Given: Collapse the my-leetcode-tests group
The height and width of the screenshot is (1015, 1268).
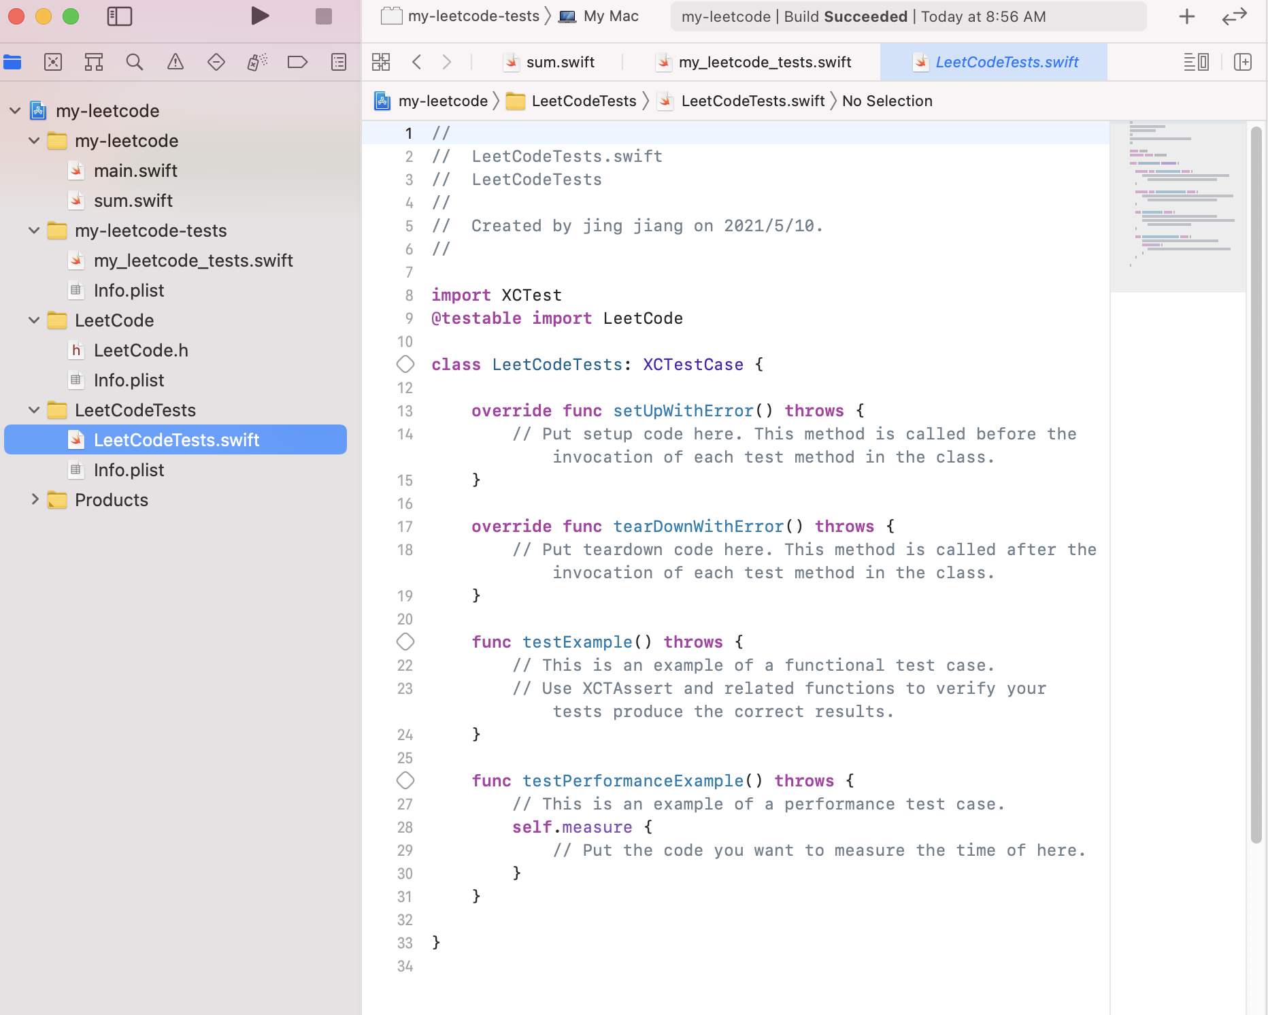Looking at the screenshot, I should [34, 231].
